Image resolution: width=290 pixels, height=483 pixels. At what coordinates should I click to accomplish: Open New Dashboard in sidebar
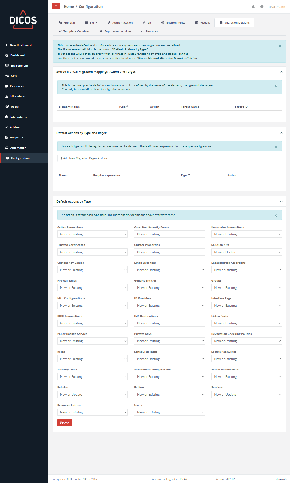[24, 45]
